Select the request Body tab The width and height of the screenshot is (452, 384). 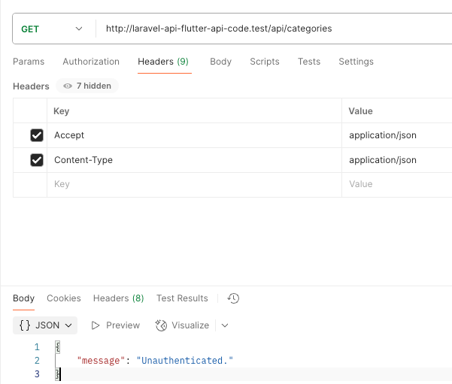point(220,62)
